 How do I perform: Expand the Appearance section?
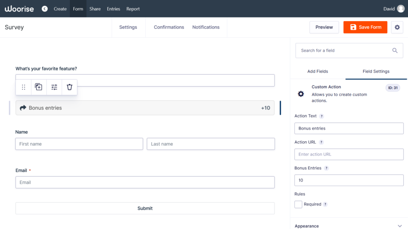click(400, 226)
